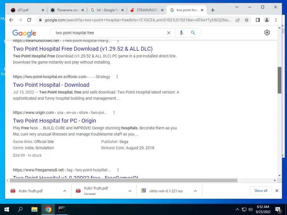The image size is (287, 215).
Task: Open notification center icon
Action: tap(278, 209)
